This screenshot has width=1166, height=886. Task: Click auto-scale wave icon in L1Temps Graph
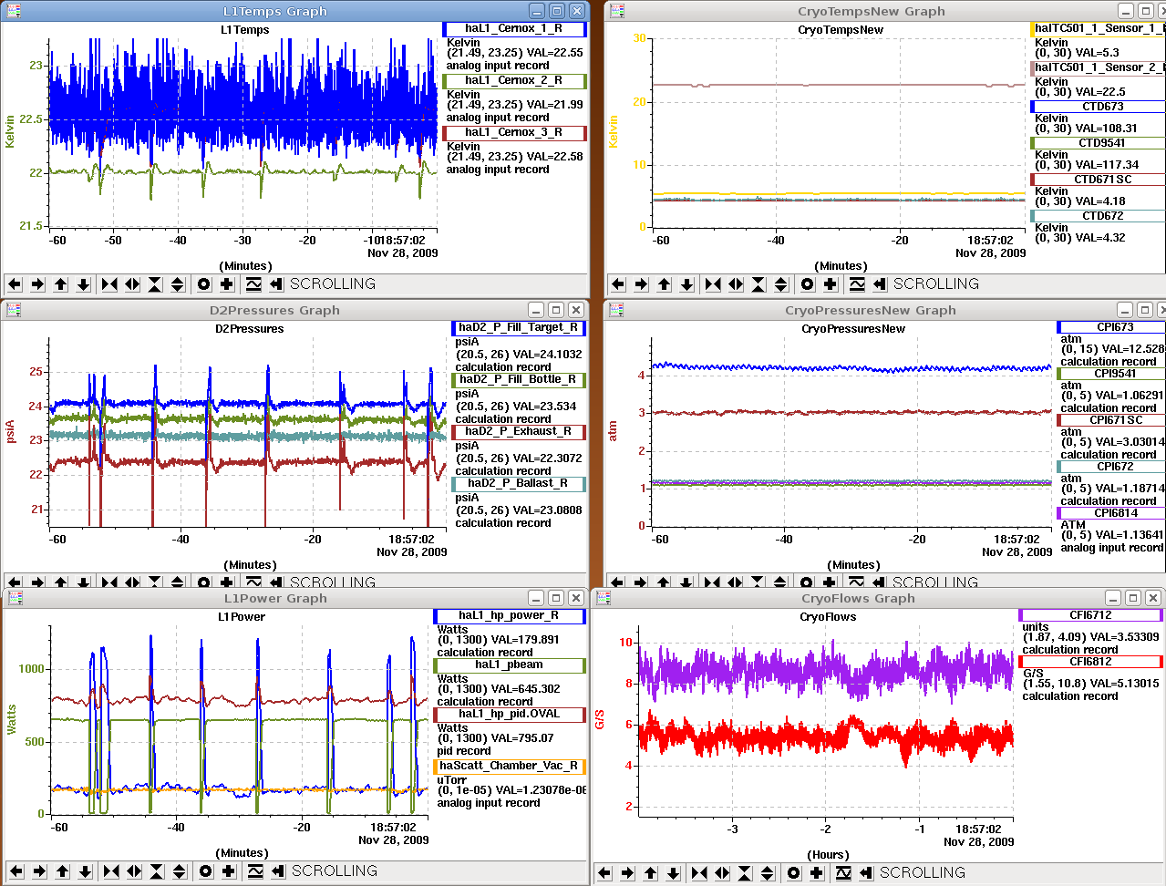(x=253, y=284)
